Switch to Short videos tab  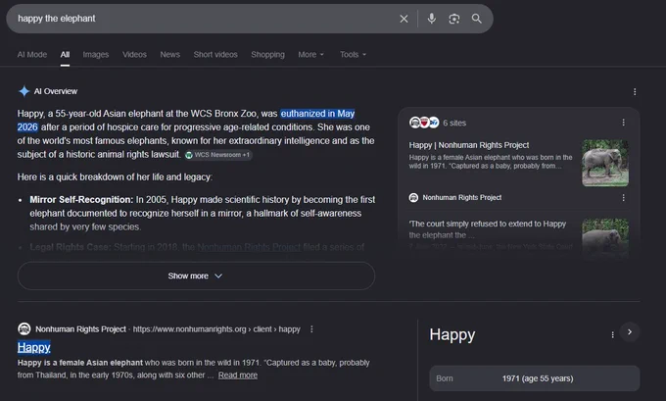click(x=215, y=55)
